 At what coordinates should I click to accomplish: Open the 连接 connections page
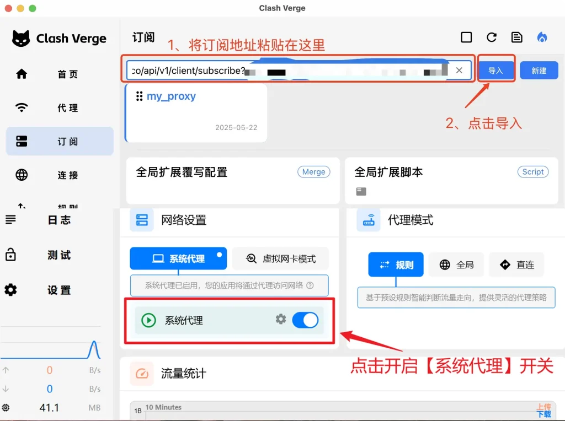(60, 175)
